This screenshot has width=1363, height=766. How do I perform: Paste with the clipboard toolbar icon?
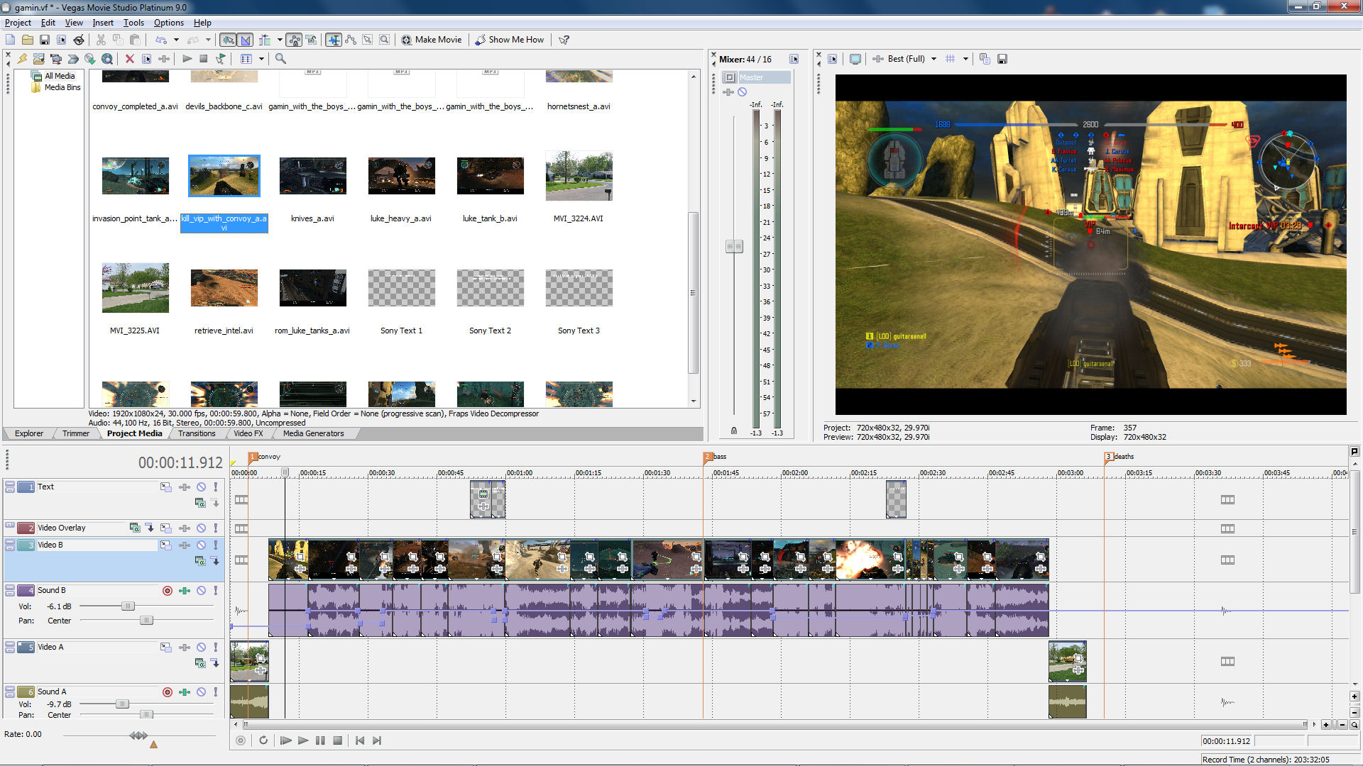coord(135,40)
